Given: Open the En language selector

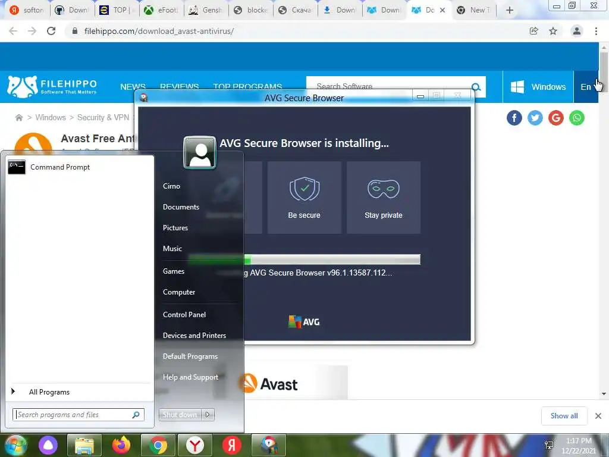Looking at the screenshot, I should [x=586, y=87].
